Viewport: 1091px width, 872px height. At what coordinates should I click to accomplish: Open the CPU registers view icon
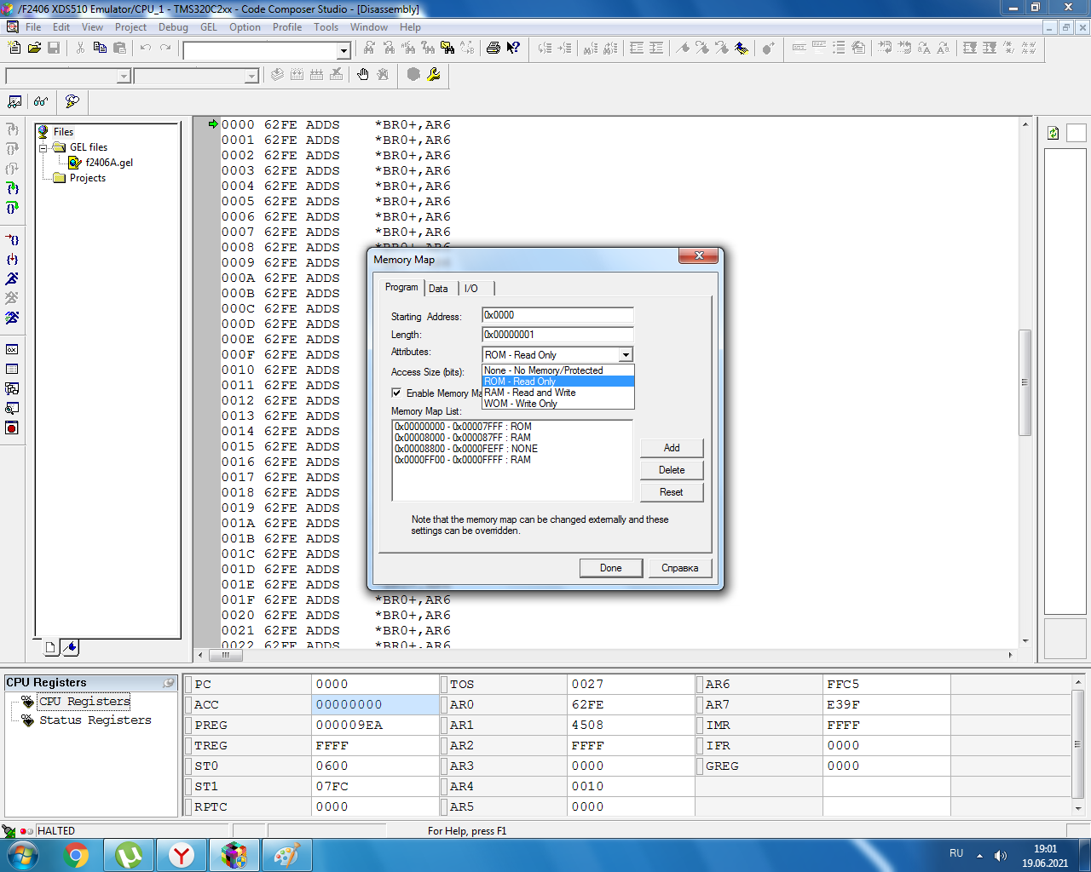tap(12, 349)
